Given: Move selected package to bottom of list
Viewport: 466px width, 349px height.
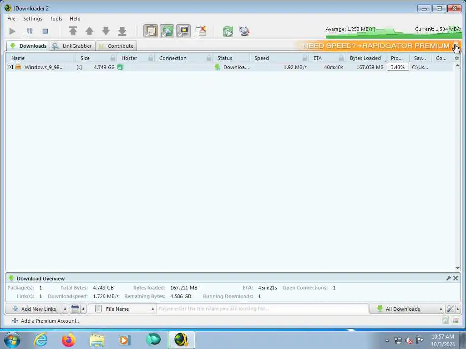Looking at the screenshot, I should [x=122, y=31].
